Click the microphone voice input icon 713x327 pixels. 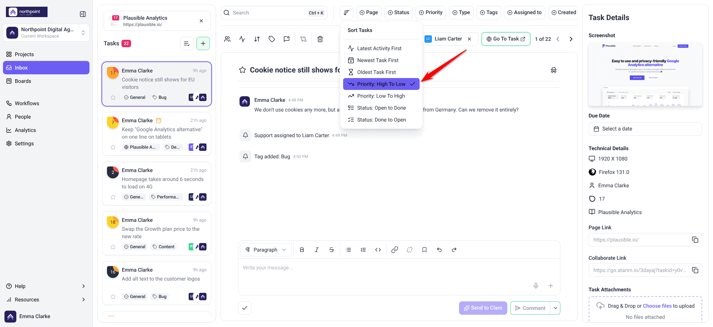click(536, 286)
